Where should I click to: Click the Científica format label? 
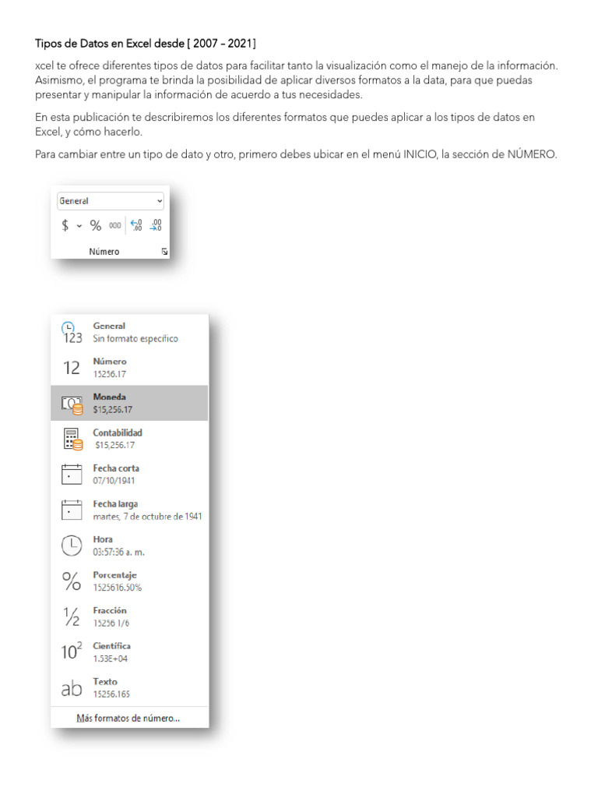pyautogui.click(x=112, y=646)
